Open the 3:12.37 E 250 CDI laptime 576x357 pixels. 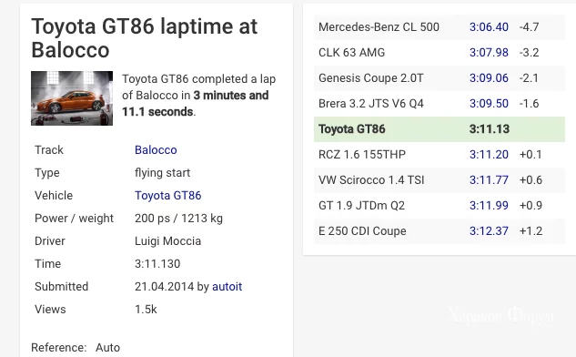pyautogui.click(x=489, y=231)
